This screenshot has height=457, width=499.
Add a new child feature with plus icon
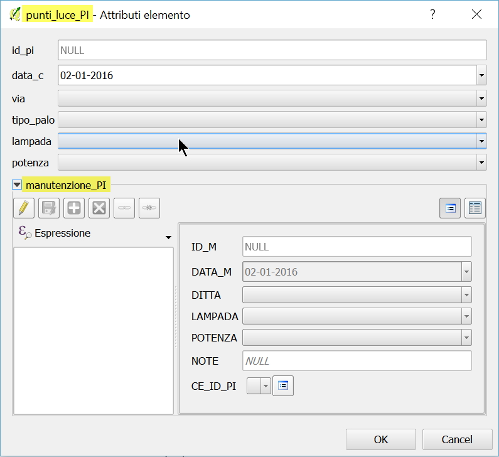[74, 208]
